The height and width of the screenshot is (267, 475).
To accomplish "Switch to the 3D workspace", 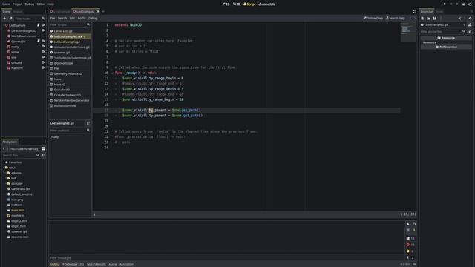I will click(x=237, y=4).
